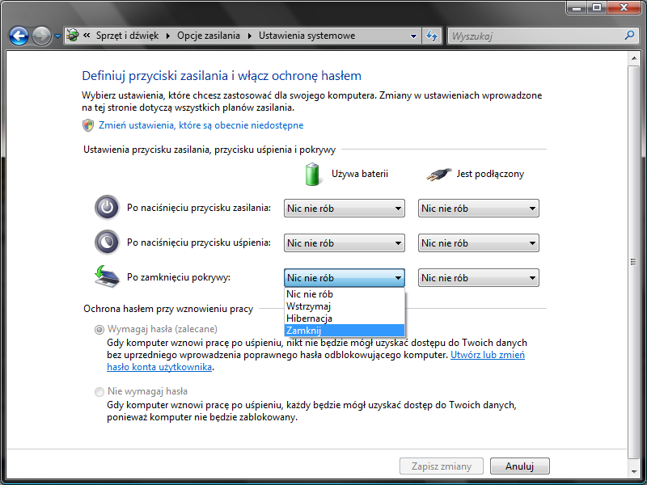Maximize the window

(597, 7)
